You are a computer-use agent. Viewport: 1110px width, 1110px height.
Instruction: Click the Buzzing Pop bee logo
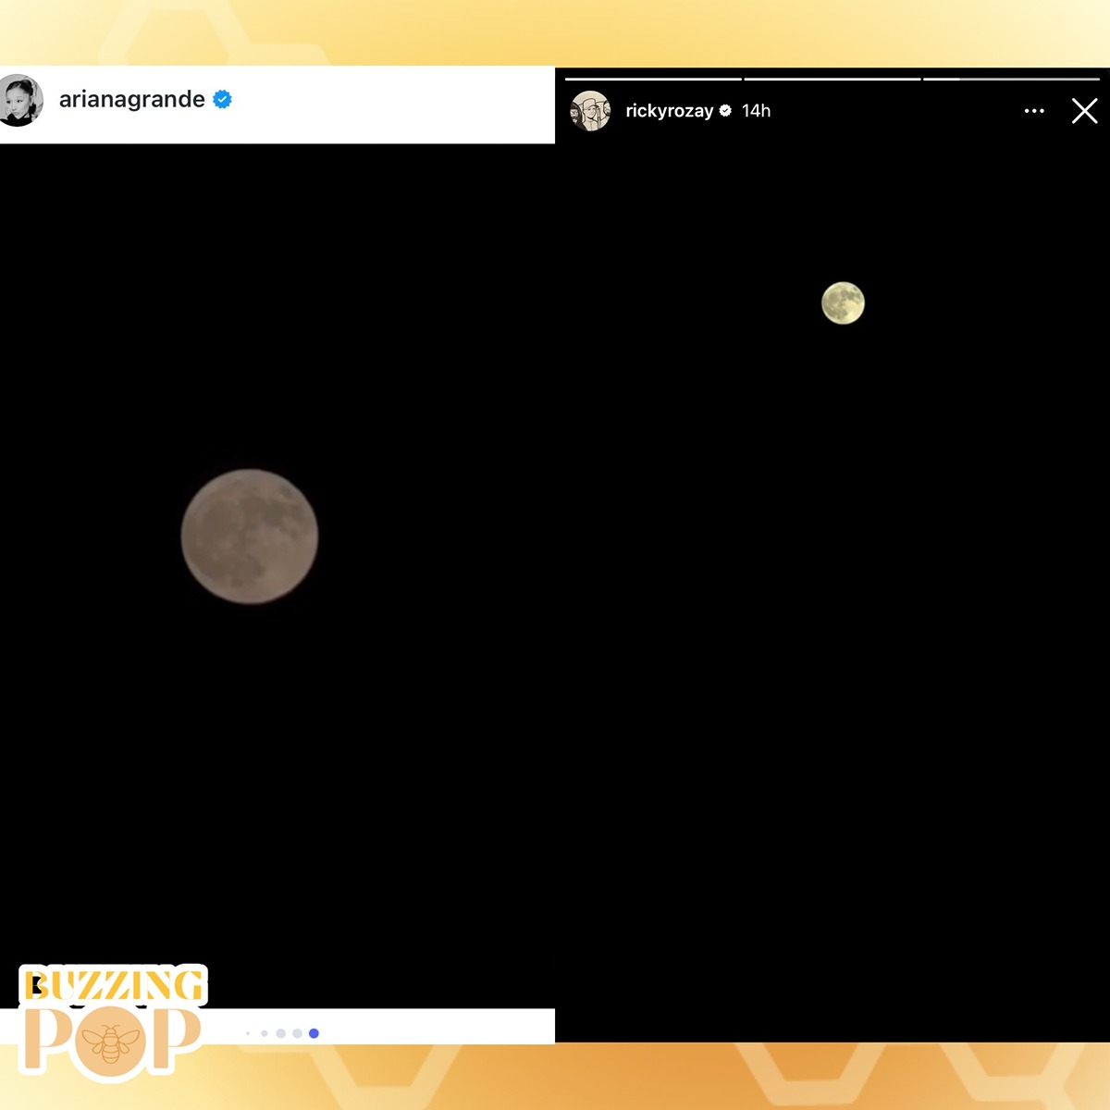click(111, 1022)
